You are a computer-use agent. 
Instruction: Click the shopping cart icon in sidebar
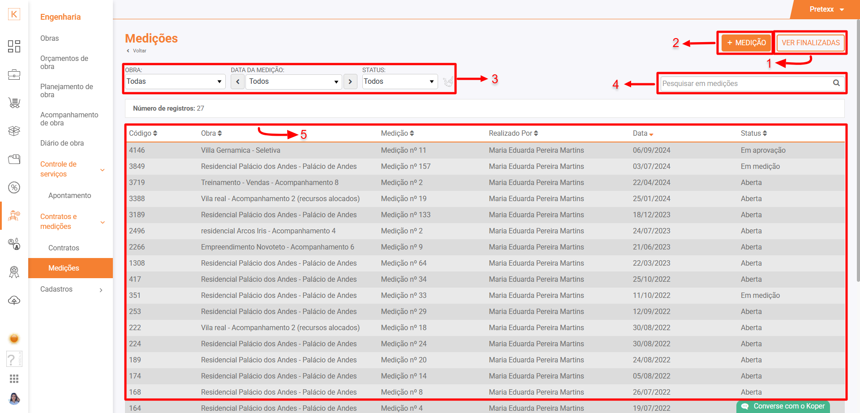pyautogui.click(x=14, y=103)
